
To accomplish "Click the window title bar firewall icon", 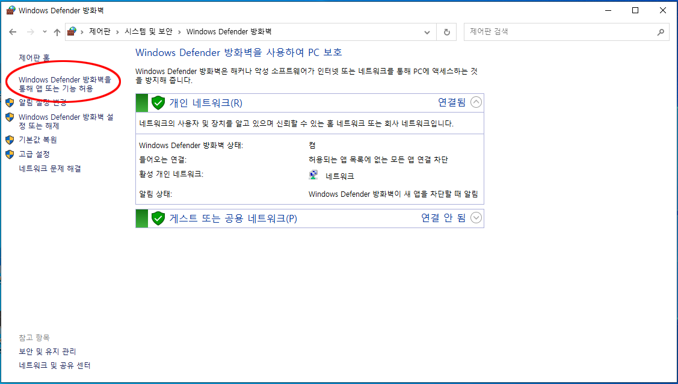I will (x=10, y=10).
